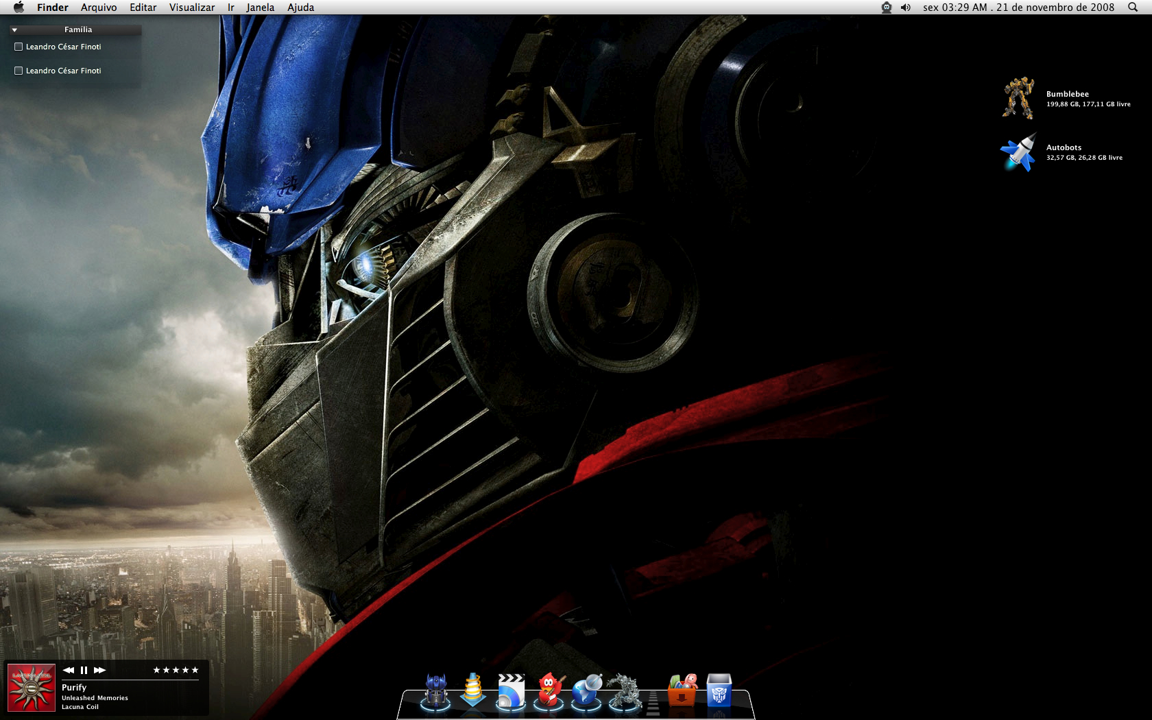Launch VLC traffic cone from dock
This screenshot has width=1152, height=720.
[473, 691]
